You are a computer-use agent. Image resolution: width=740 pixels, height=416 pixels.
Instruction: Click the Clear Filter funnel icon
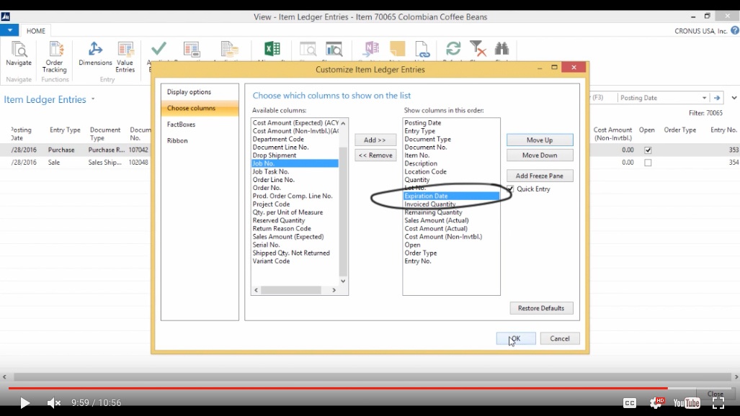click(x=477, y=50)
